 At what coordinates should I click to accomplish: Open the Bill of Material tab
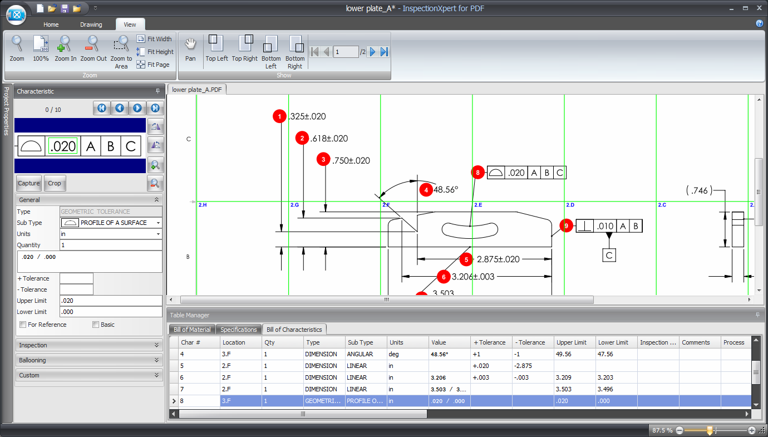tap(191, 329)
